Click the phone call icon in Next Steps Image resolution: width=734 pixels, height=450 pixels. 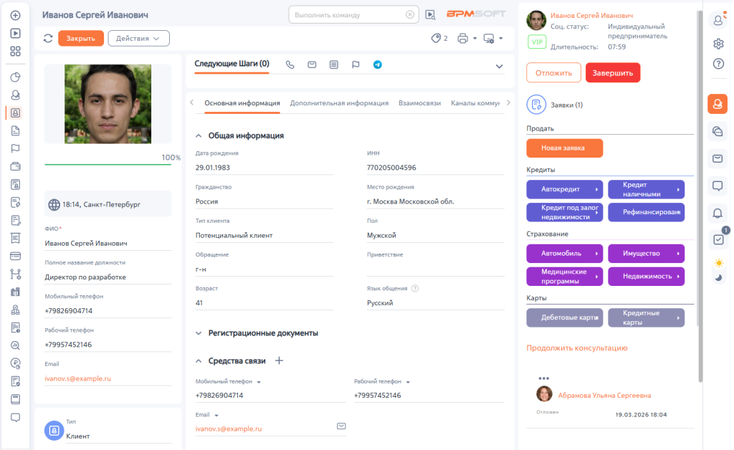coord(290,64)
